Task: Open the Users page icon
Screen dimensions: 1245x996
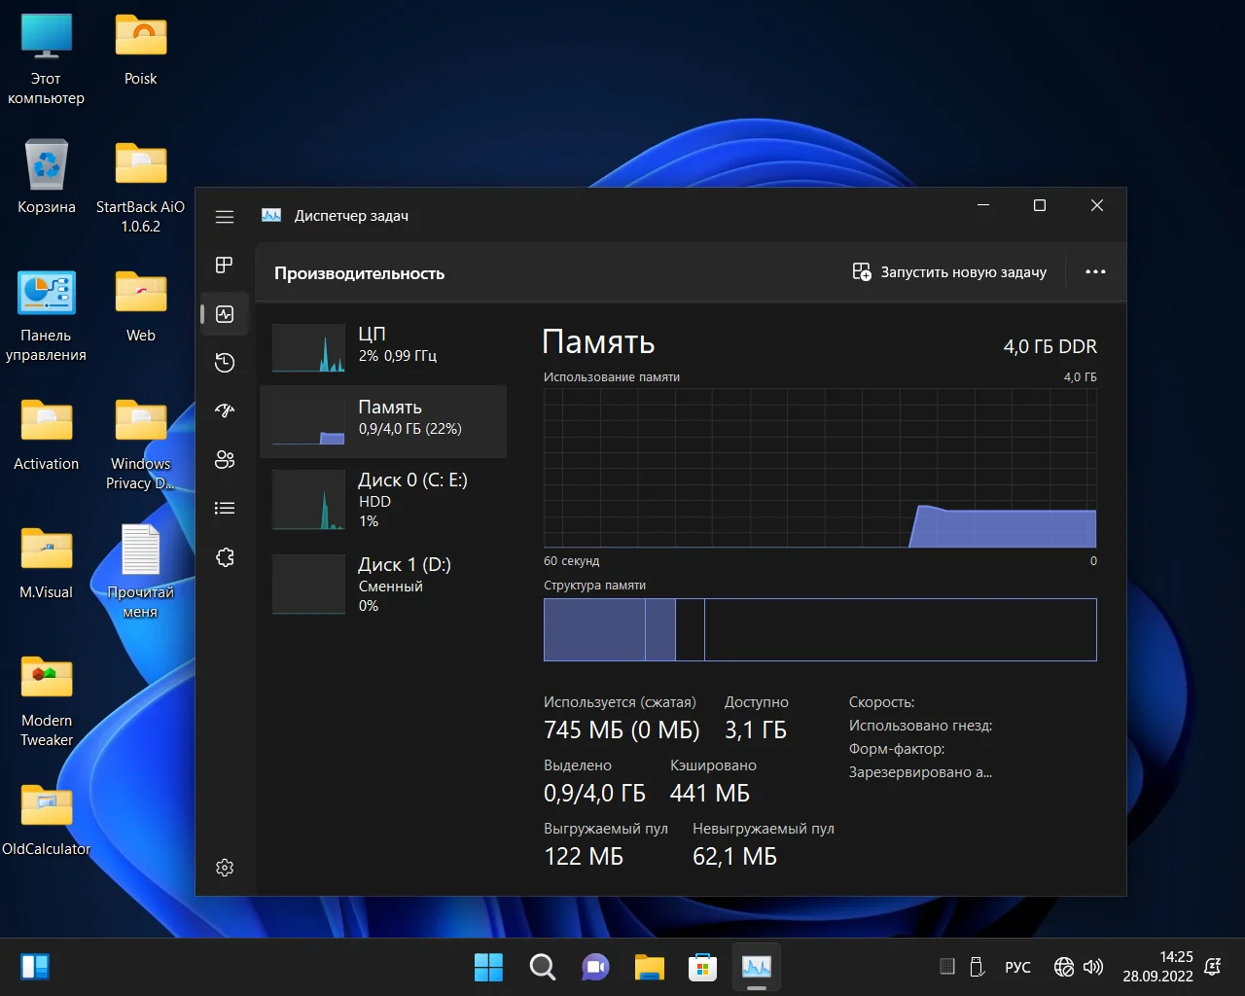Action: (225, 460)
